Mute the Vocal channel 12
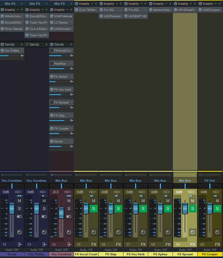This screenshot has height=258, width=223. [19, 201]
